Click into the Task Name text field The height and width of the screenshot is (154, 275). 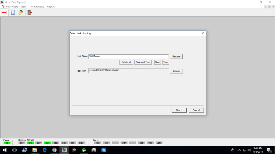point(128,56)
